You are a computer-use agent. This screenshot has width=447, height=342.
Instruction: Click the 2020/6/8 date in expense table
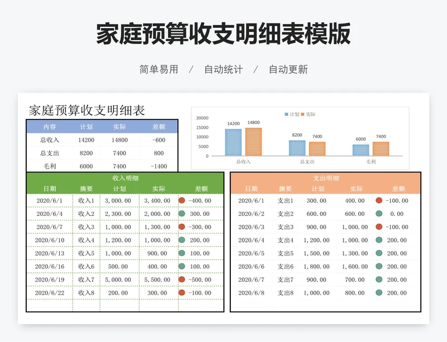click(x=251, y=293)
